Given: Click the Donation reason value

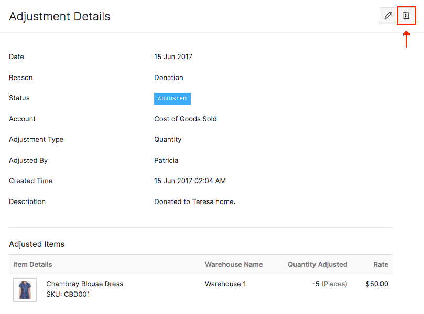Looking at the screenshot, I should (x=168, y=77).
